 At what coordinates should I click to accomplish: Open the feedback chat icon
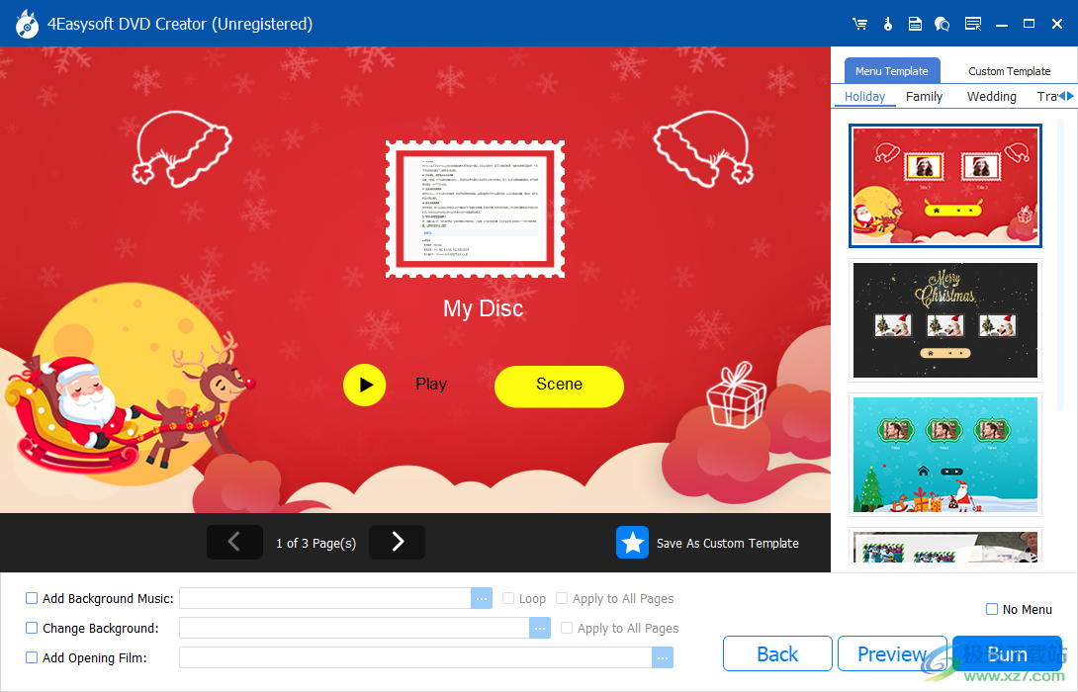942,23
